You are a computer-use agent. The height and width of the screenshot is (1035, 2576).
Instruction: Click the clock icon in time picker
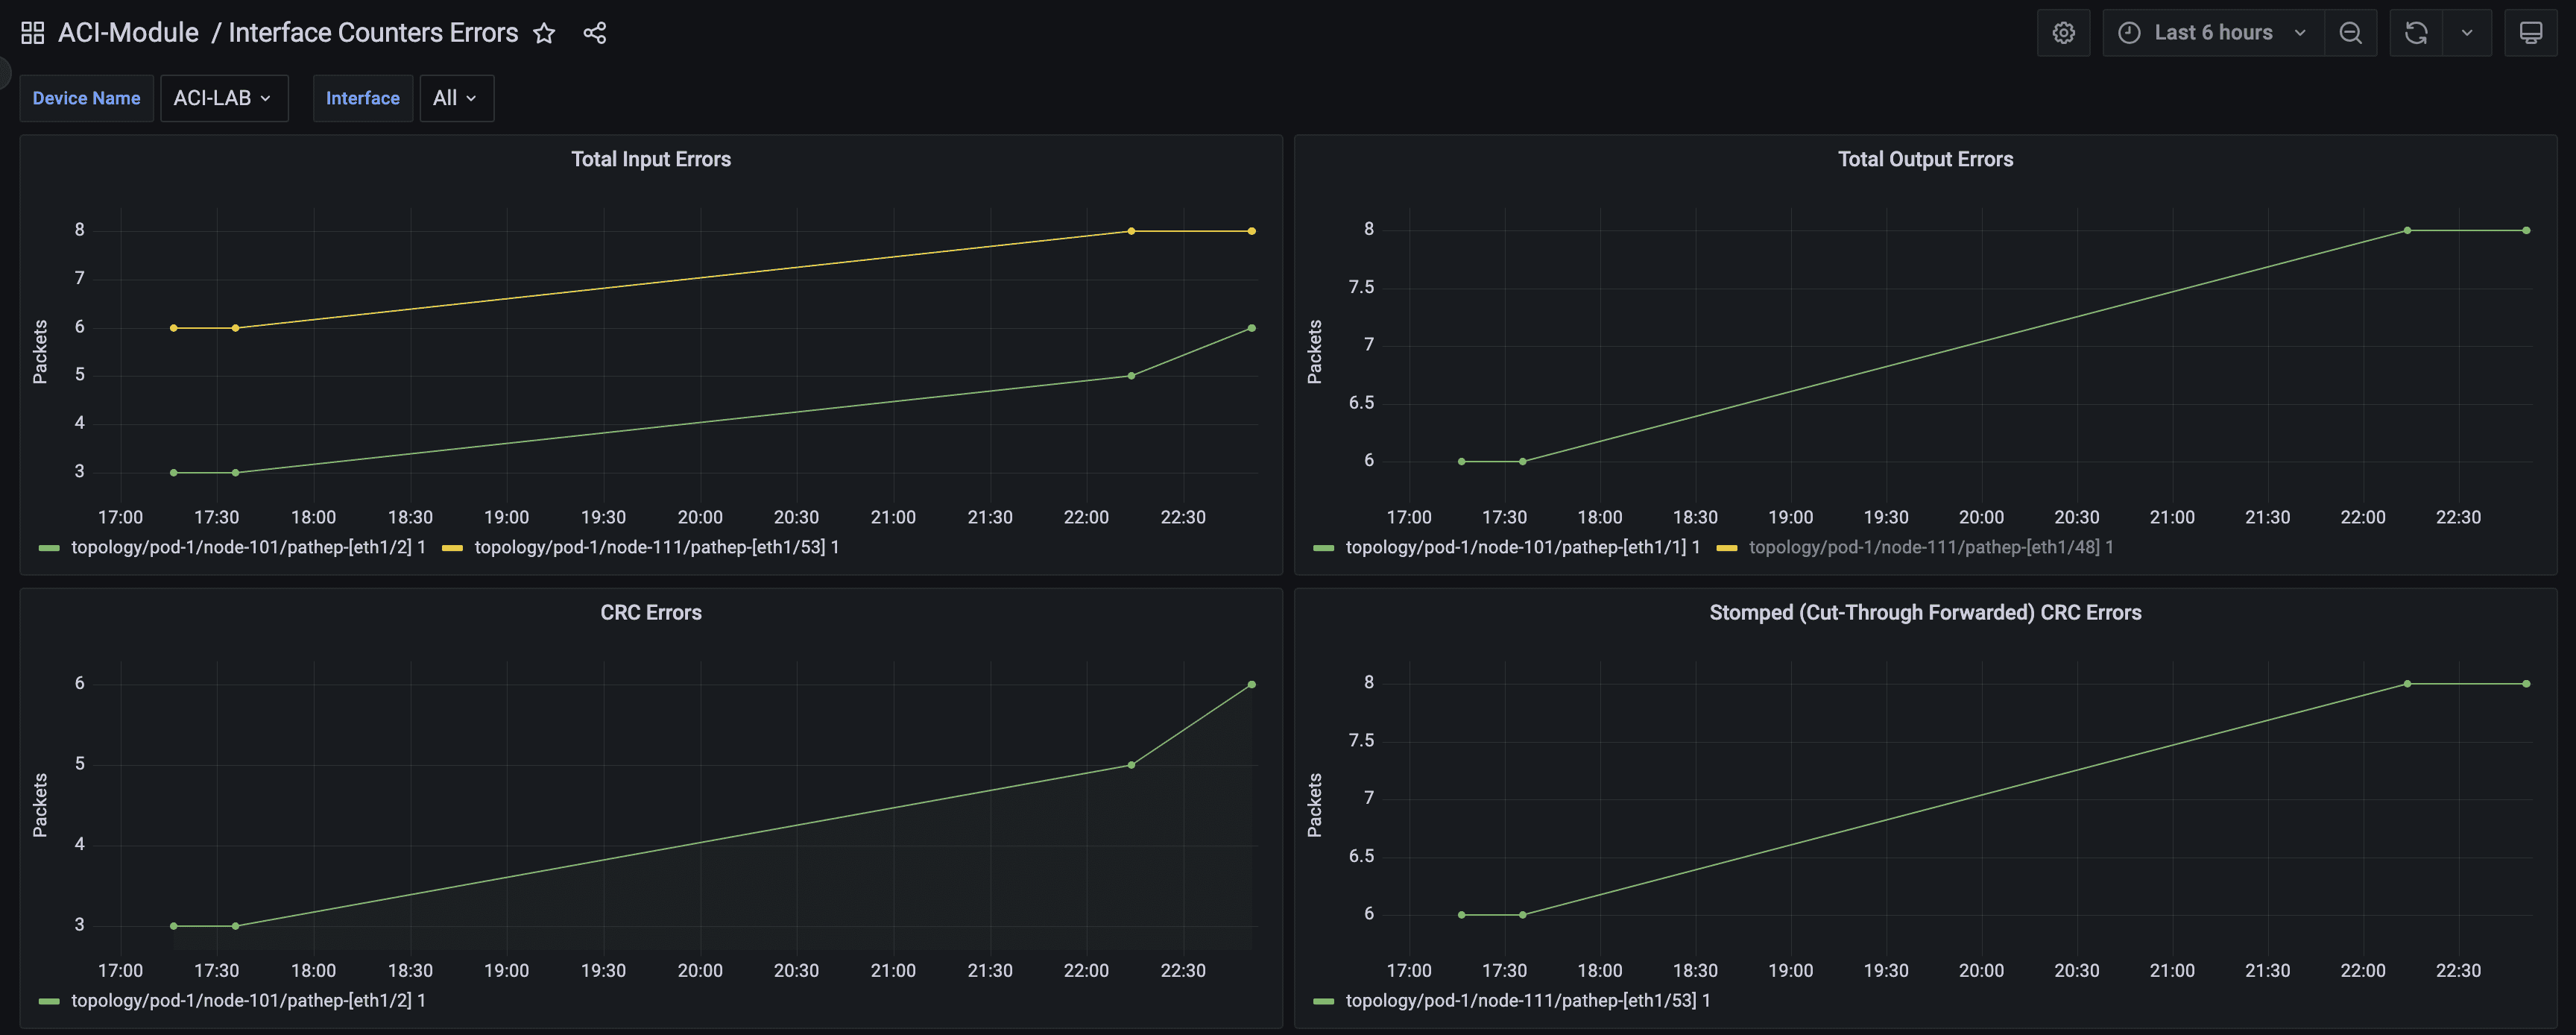pos(2129,33)
